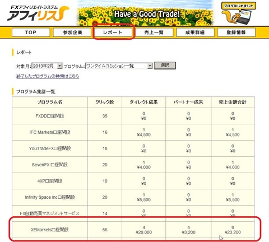Select the YouTradeFX口座開設 program name
The height and width of the screenshot is (242, 269).
tap(50, 148)
